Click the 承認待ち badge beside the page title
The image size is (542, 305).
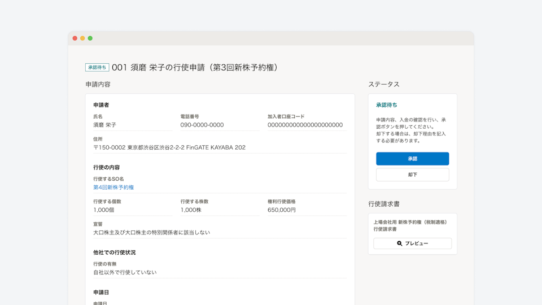click(x=97, y=67)
